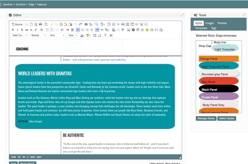Open the Set Language dropdown
Viewport: 248px width, 164px height.
click(x=107, y=30)
